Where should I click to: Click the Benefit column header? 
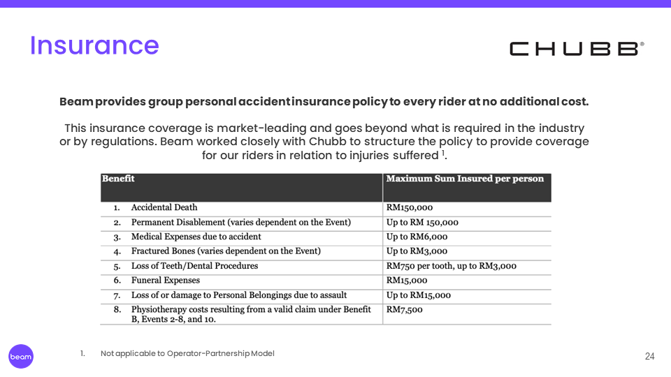(x=118, y=179)
